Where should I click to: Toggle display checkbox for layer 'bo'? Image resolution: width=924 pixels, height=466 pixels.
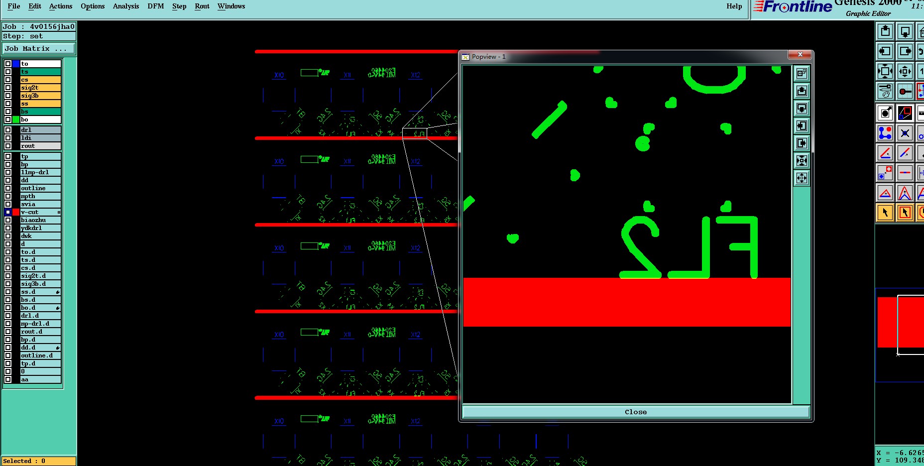8,119
